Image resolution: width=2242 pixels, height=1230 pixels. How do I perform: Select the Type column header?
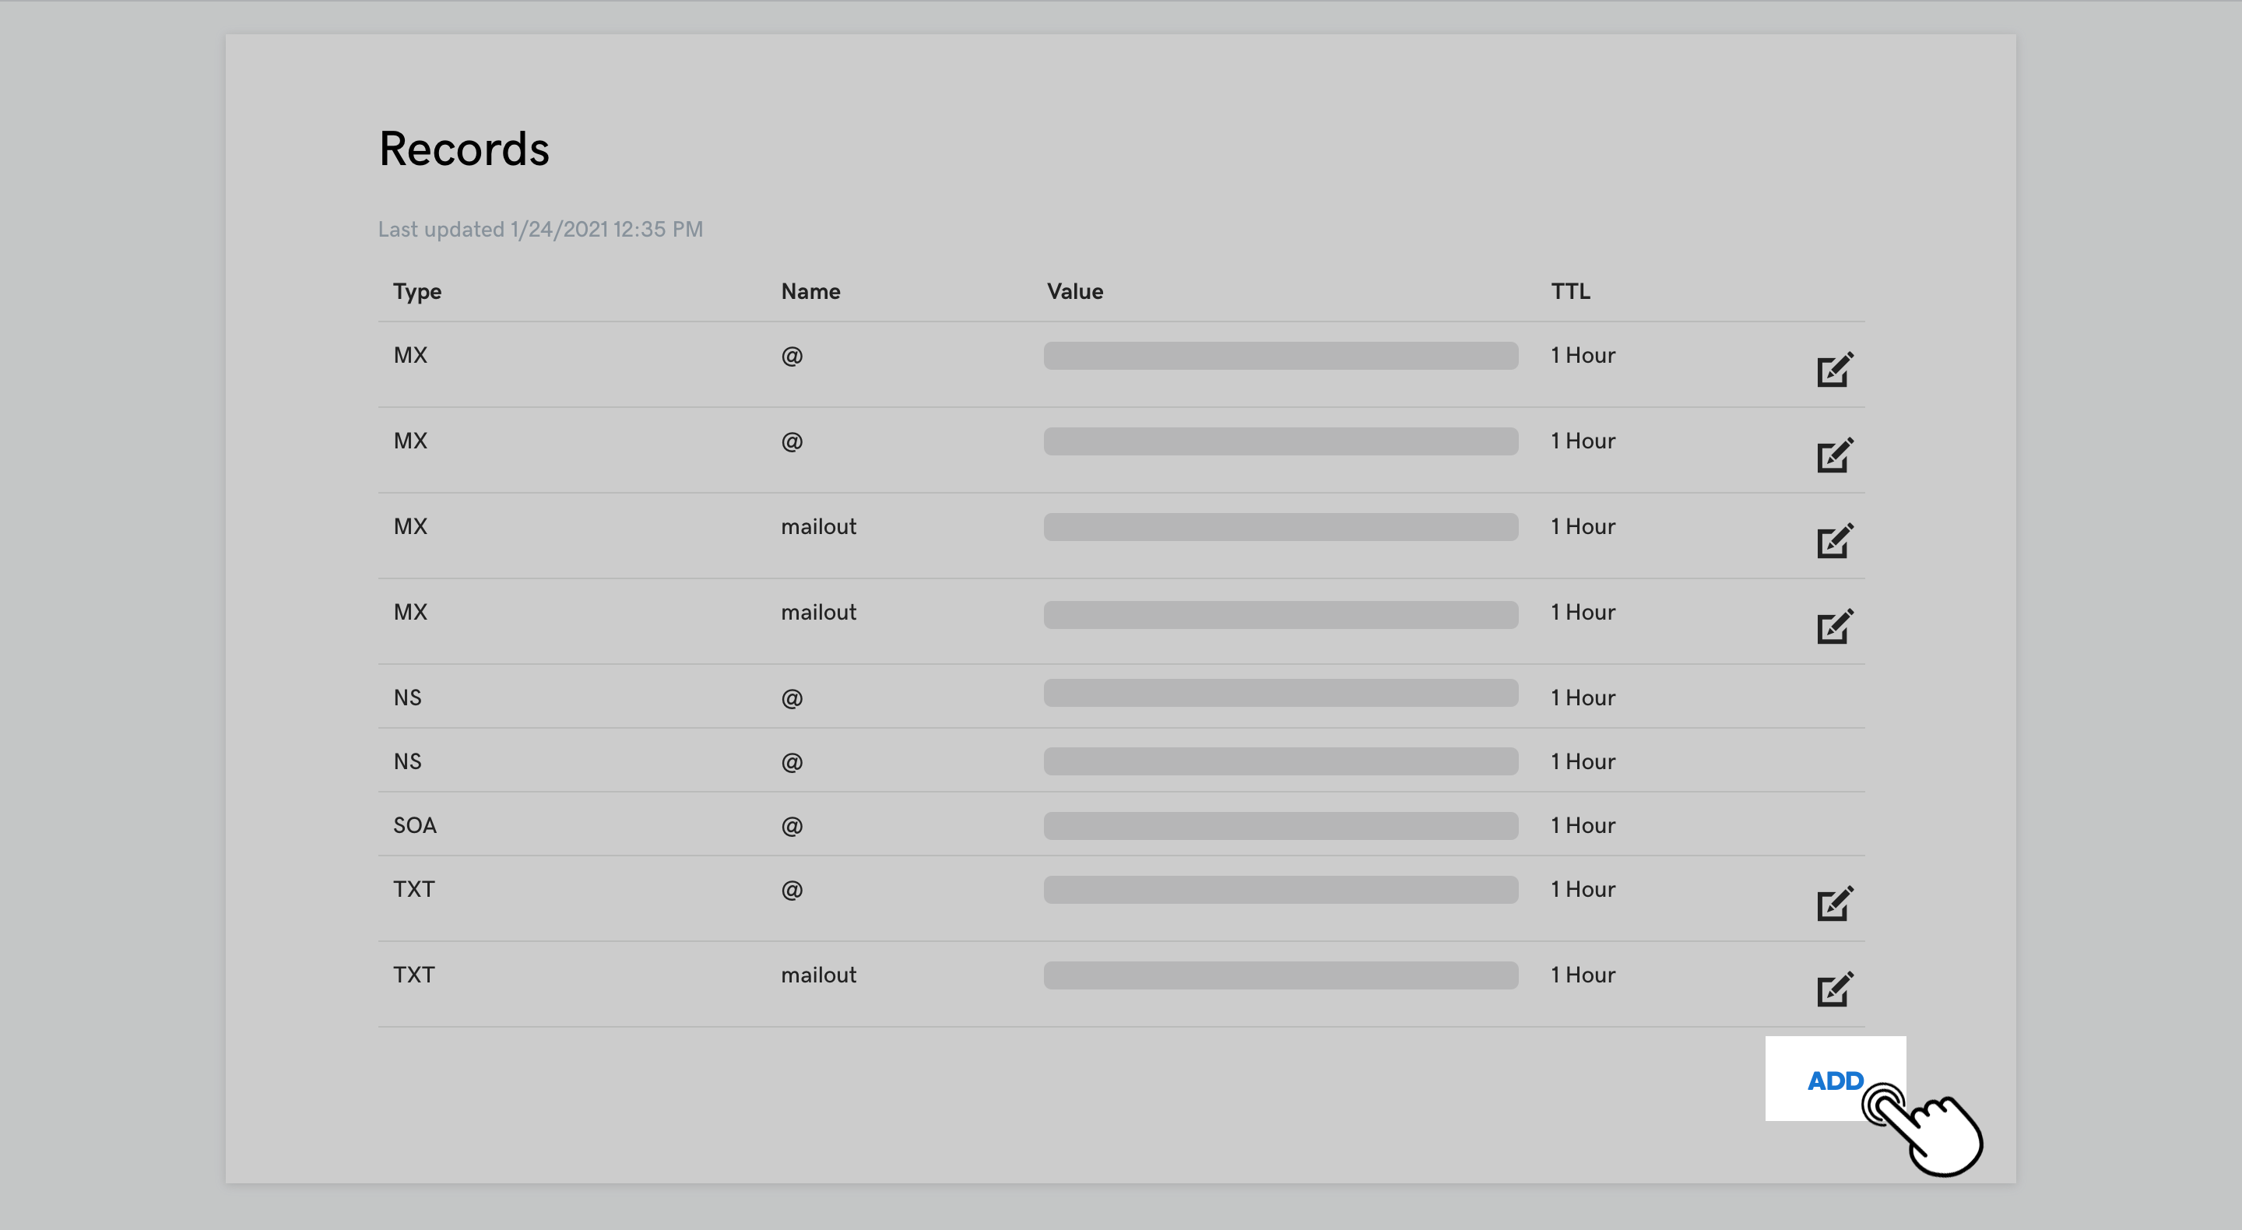[x=417, y=292]
